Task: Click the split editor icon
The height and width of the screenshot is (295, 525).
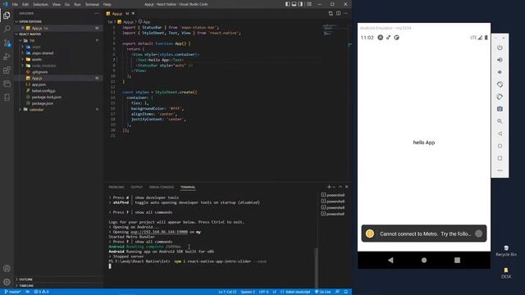Action: [338, 13]
